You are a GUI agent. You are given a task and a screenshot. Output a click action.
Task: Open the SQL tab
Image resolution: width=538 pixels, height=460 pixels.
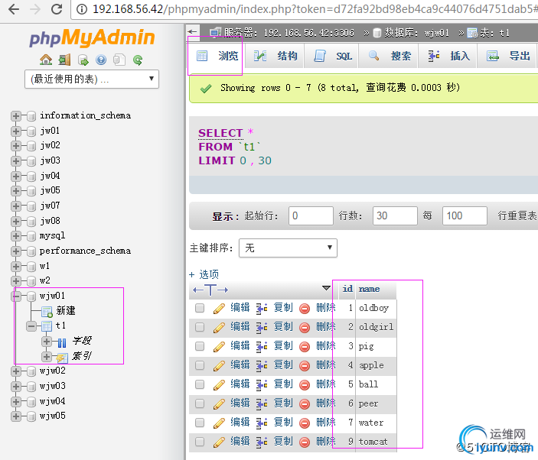(332, 56)
